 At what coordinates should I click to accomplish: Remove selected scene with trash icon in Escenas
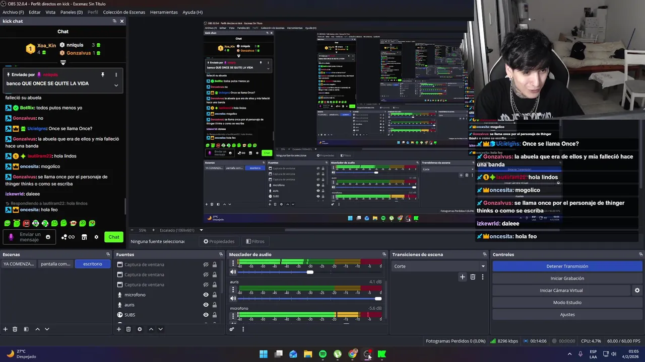[15, 329]
